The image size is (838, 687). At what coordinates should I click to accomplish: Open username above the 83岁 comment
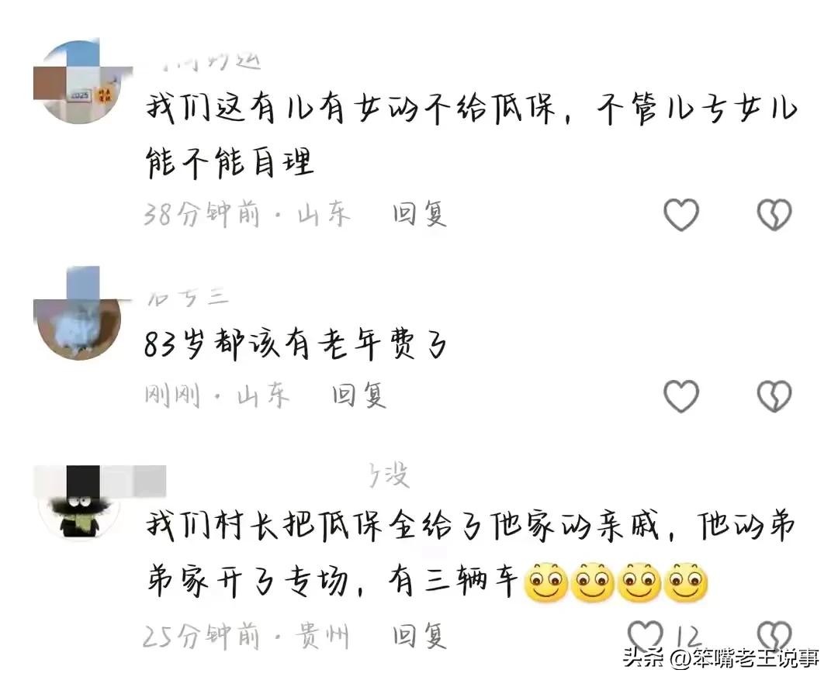pyautogui.click(x=188, y=296)
